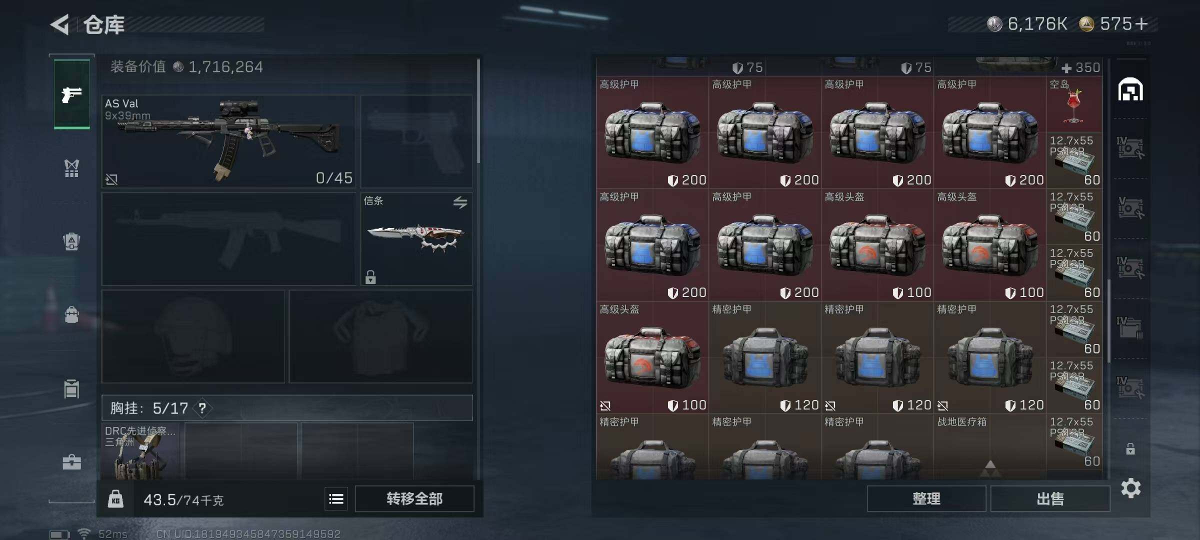Image resolution: width=1200 pixels, height=540 pixels.
Task: Expand the 战地医疗箱 item arrow
Action: point(990,467)
